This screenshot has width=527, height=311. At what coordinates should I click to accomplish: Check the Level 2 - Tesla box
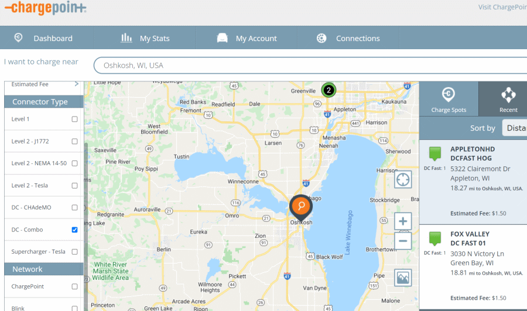[x=74, y=186]
